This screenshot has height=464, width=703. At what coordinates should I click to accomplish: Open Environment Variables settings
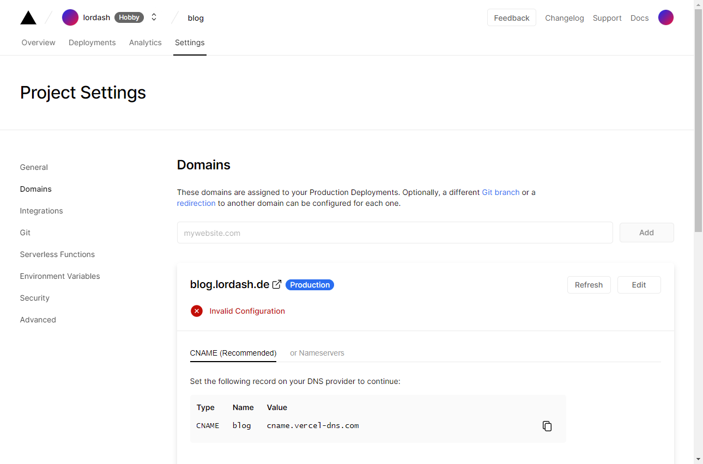pyautogui.click(x=60, y=276)
